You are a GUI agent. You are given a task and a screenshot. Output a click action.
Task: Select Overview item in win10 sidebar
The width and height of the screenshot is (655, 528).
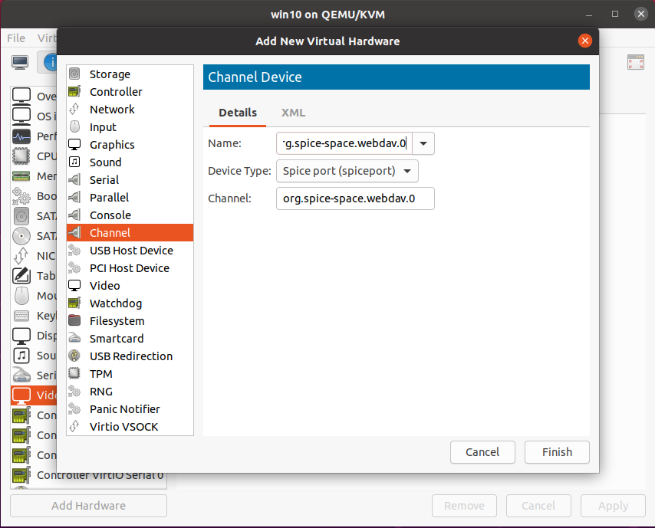(34, 97)
